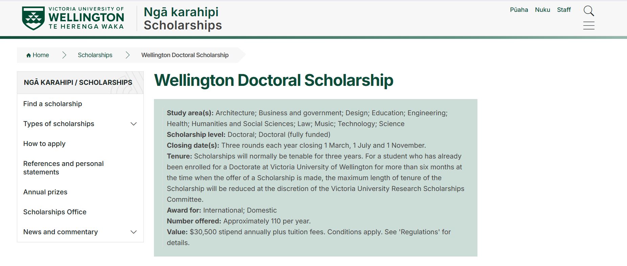Click Ngā Karahipi / Scholarships sidebar heading
This screenshot has width=627, height=266.
coord(78,82)
